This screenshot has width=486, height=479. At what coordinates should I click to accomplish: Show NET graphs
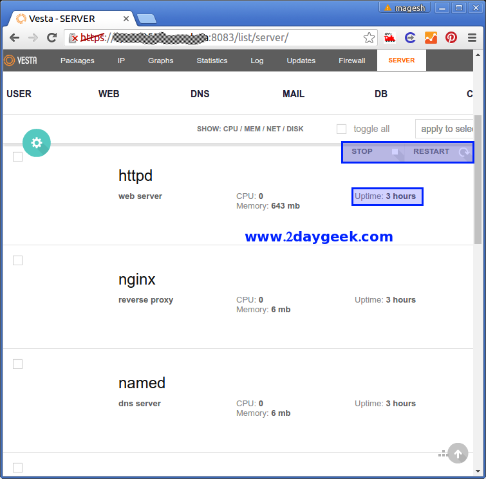[x=274, y=129]
